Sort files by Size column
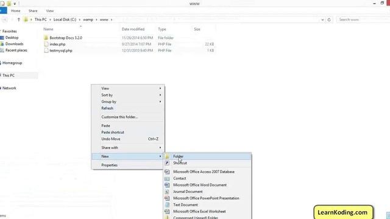 click(197, 29)
